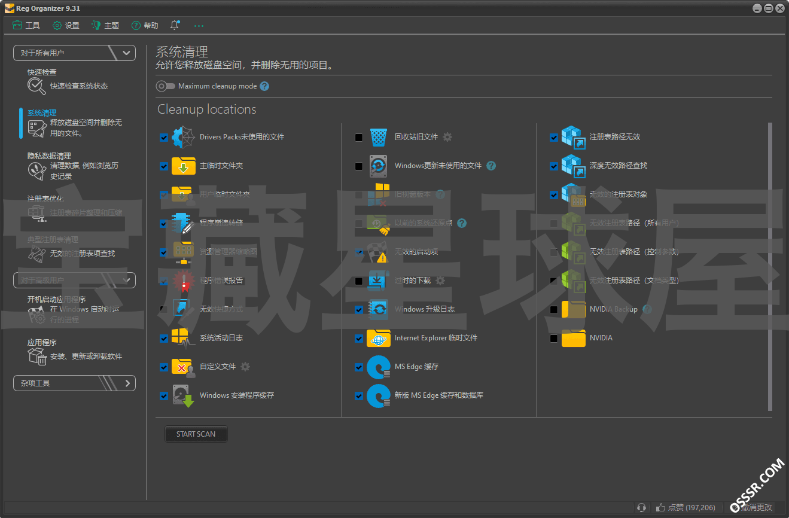The image size is (789, 518).
Task: Click the three-dots more options icon
Action: point(199,26)
